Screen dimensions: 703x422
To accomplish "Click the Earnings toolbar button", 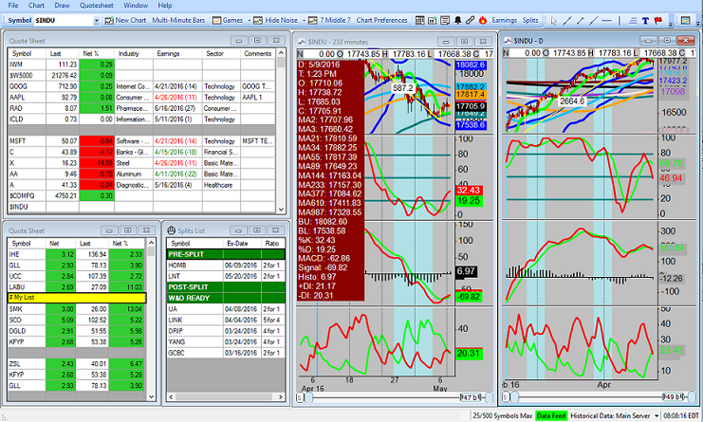I will (x=505, y=20).
